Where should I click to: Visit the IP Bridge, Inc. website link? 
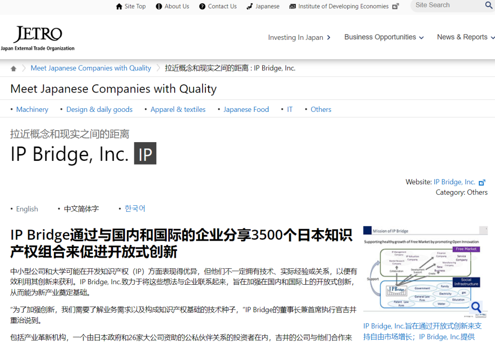point(455,182)
